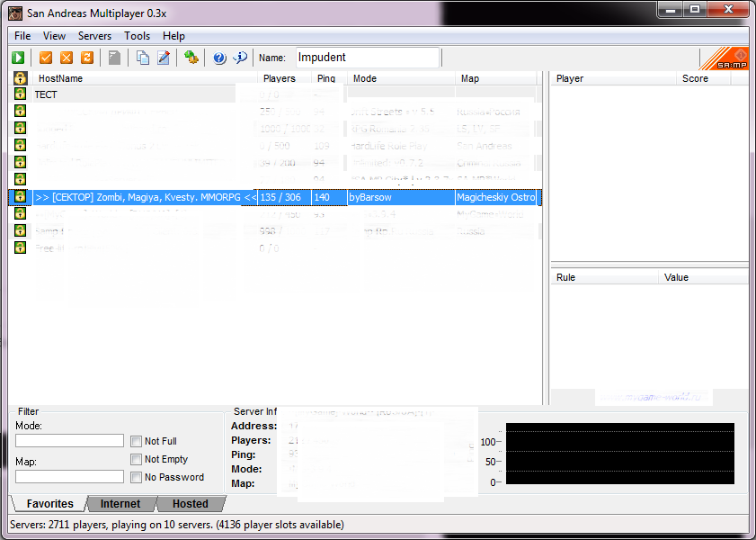Click the RPG Romania mode cell
756x540 pixels.
(389, 129)
